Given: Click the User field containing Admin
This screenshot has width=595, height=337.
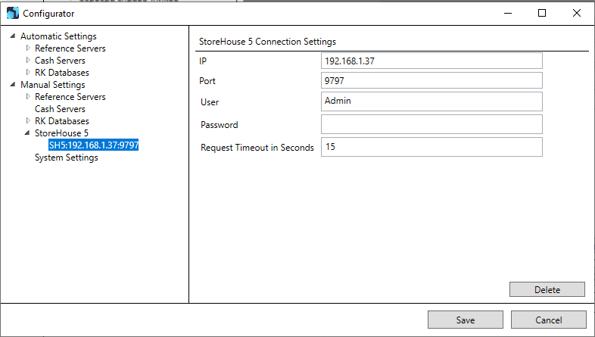Looking at the screenshot, I should [x=431, y=101].
